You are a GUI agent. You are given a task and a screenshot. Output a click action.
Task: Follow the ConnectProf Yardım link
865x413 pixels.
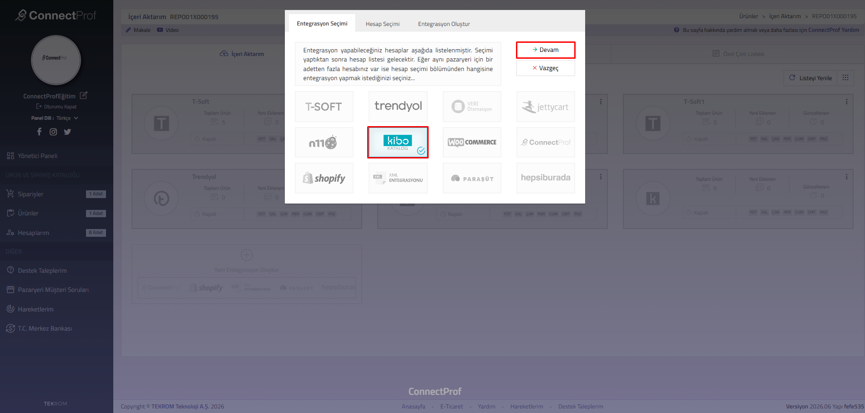click(834, 30)
